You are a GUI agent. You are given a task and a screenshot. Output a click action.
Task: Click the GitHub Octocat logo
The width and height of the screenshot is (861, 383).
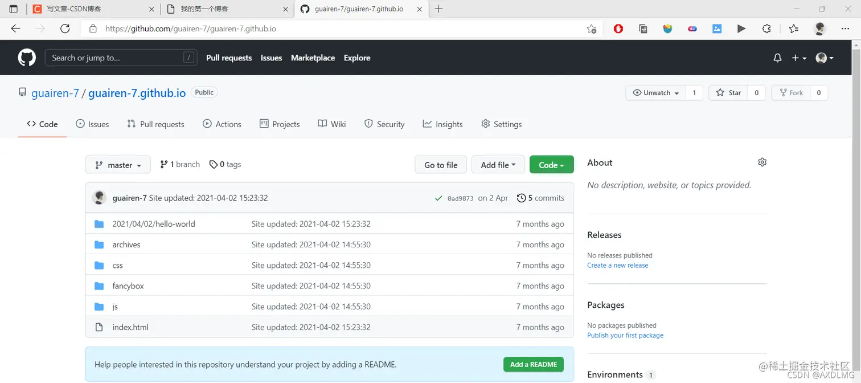(x=27, y=58)
